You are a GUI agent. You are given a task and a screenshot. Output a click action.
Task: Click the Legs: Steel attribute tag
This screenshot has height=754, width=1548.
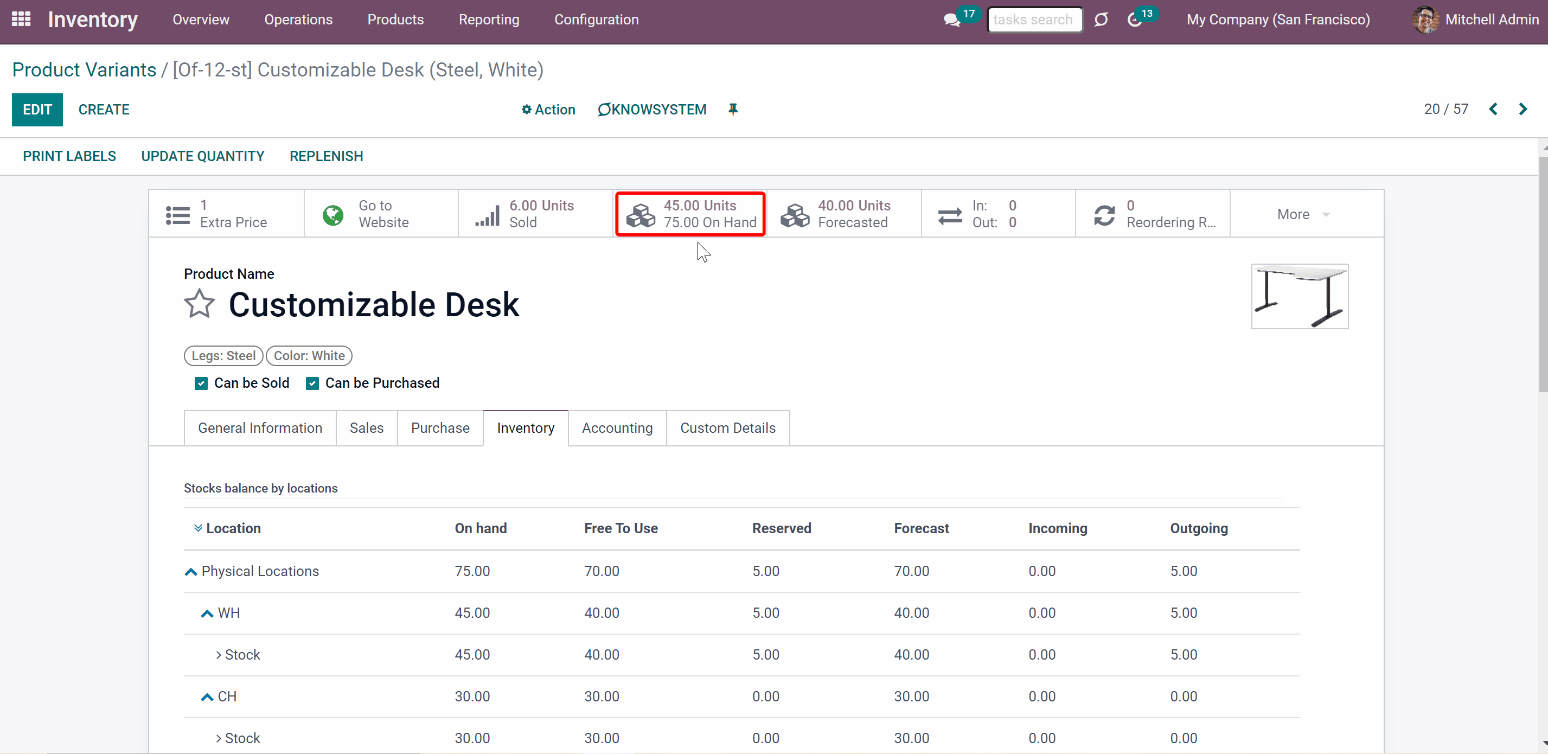tap(223, 356)
